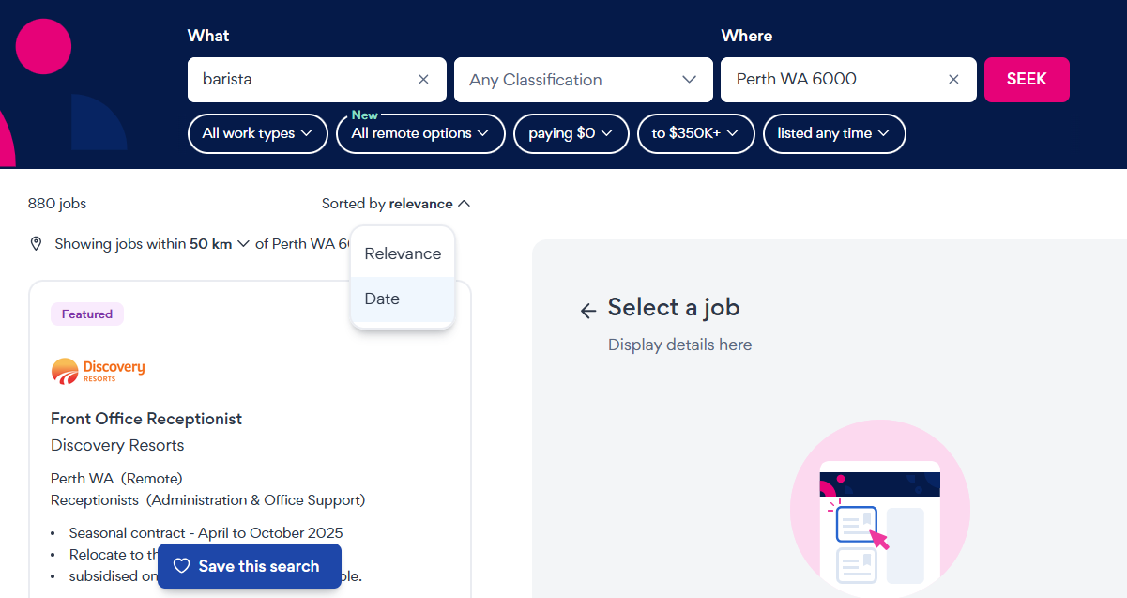Select Relevance in the sort menu
Viewport: 1127px width, 598px height.
pos(403,253)
